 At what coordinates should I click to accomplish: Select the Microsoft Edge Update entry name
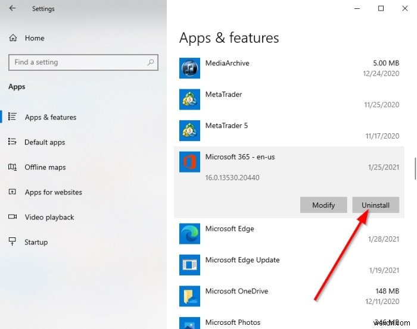point(242,260)
